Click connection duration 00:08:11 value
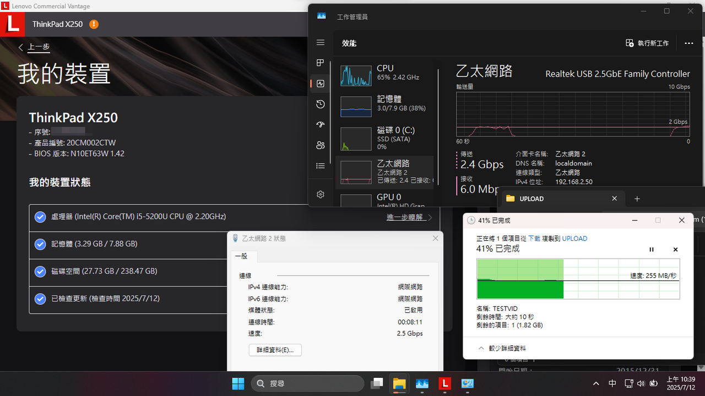 pos(410,322)
